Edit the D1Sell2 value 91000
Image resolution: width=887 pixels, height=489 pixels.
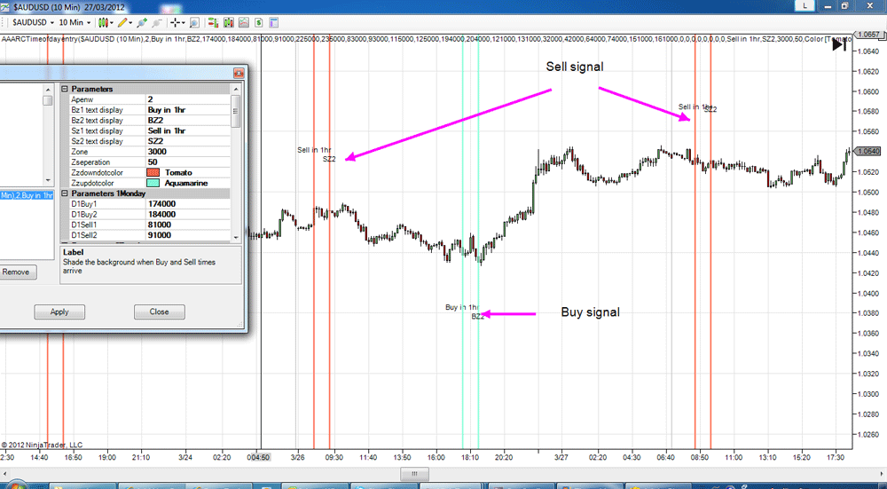click(x=188, y=235)
